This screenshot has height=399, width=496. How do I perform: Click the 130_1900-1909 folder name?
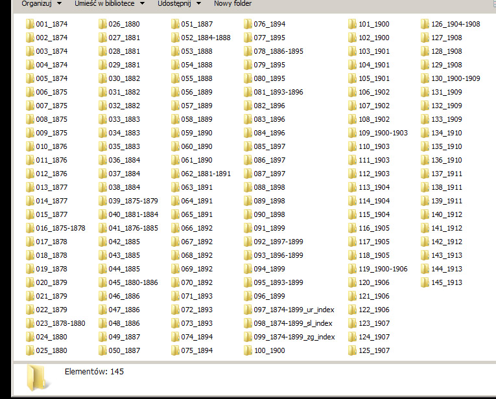click(x=455, y=78)
